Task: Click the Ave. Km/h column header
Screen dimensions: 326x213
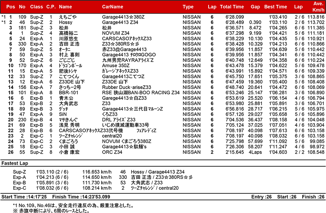Action: [x=318, y=7]
